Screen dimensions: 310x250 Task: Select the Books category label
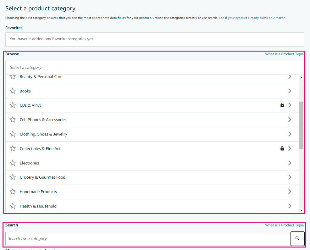25,91
